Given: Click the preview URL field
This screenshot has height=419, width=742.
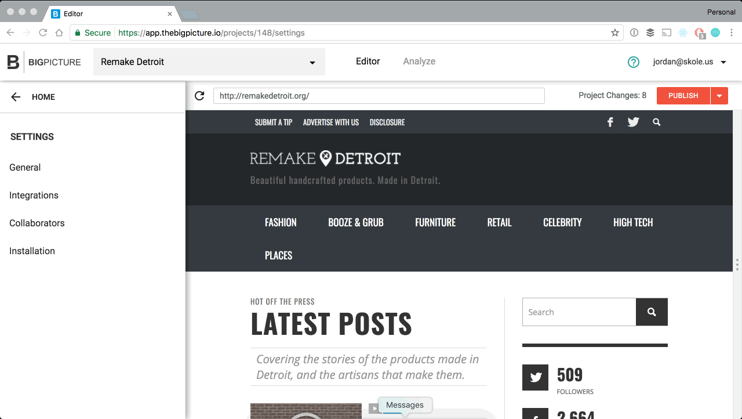Looking at the screenshot, I should 379,96.
